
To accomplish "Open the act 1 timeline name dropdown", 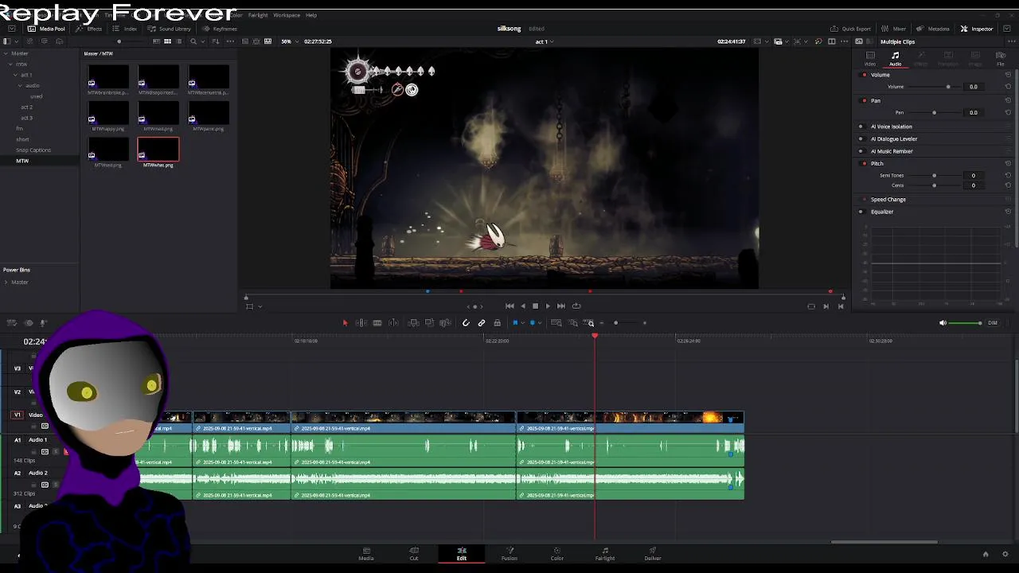I will tap(545, 41).
